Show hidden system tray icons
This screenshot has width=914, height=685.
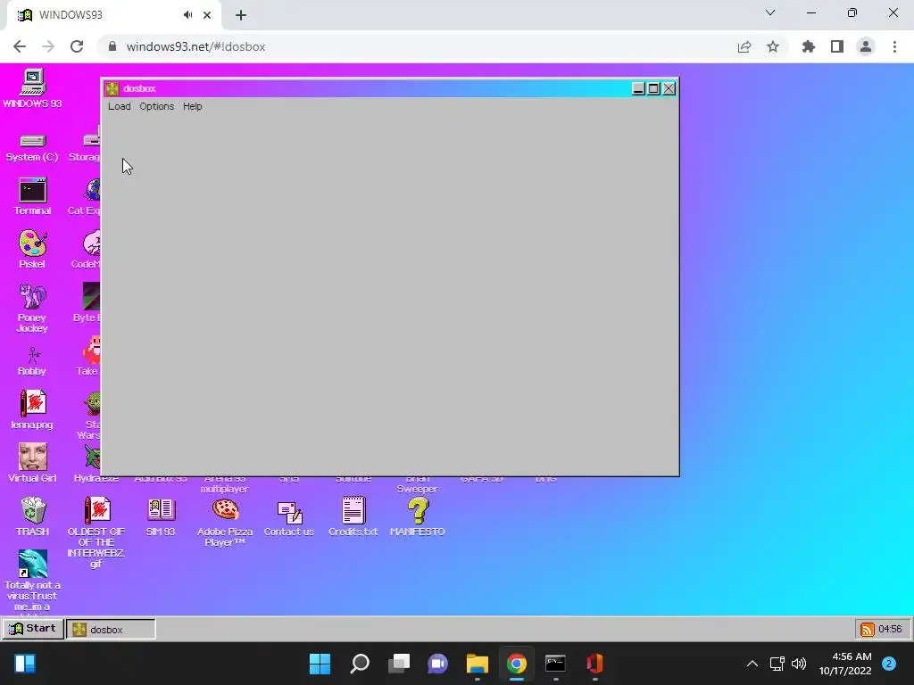coord(752,664)
